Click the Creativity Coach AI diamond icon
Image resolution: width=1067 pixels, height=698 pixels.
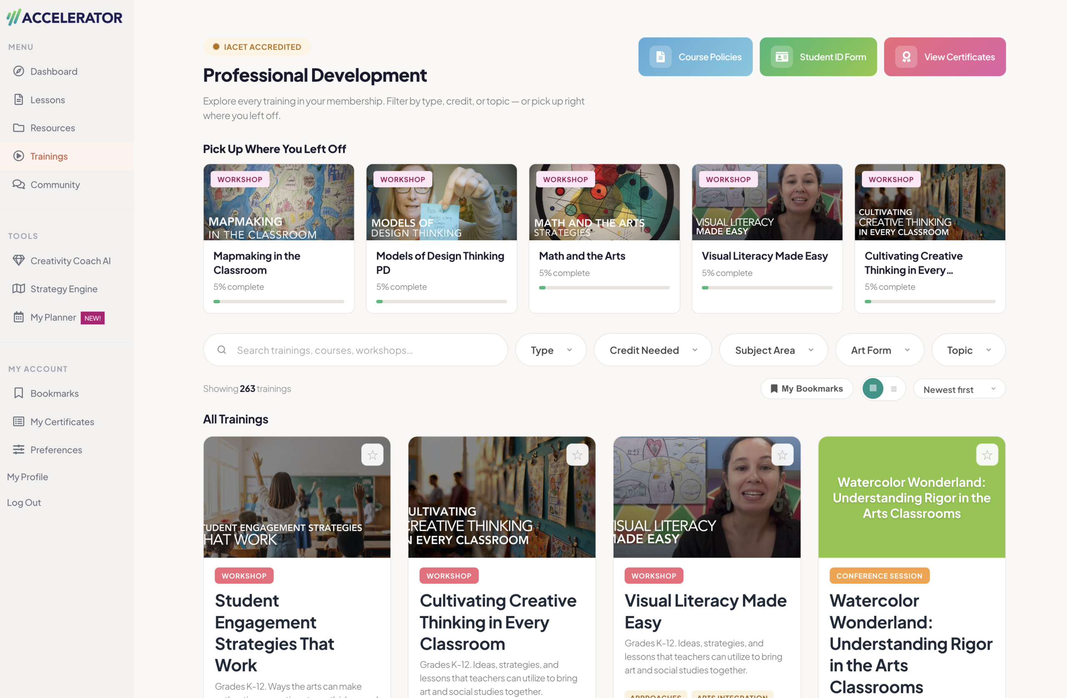coord(18,260)
